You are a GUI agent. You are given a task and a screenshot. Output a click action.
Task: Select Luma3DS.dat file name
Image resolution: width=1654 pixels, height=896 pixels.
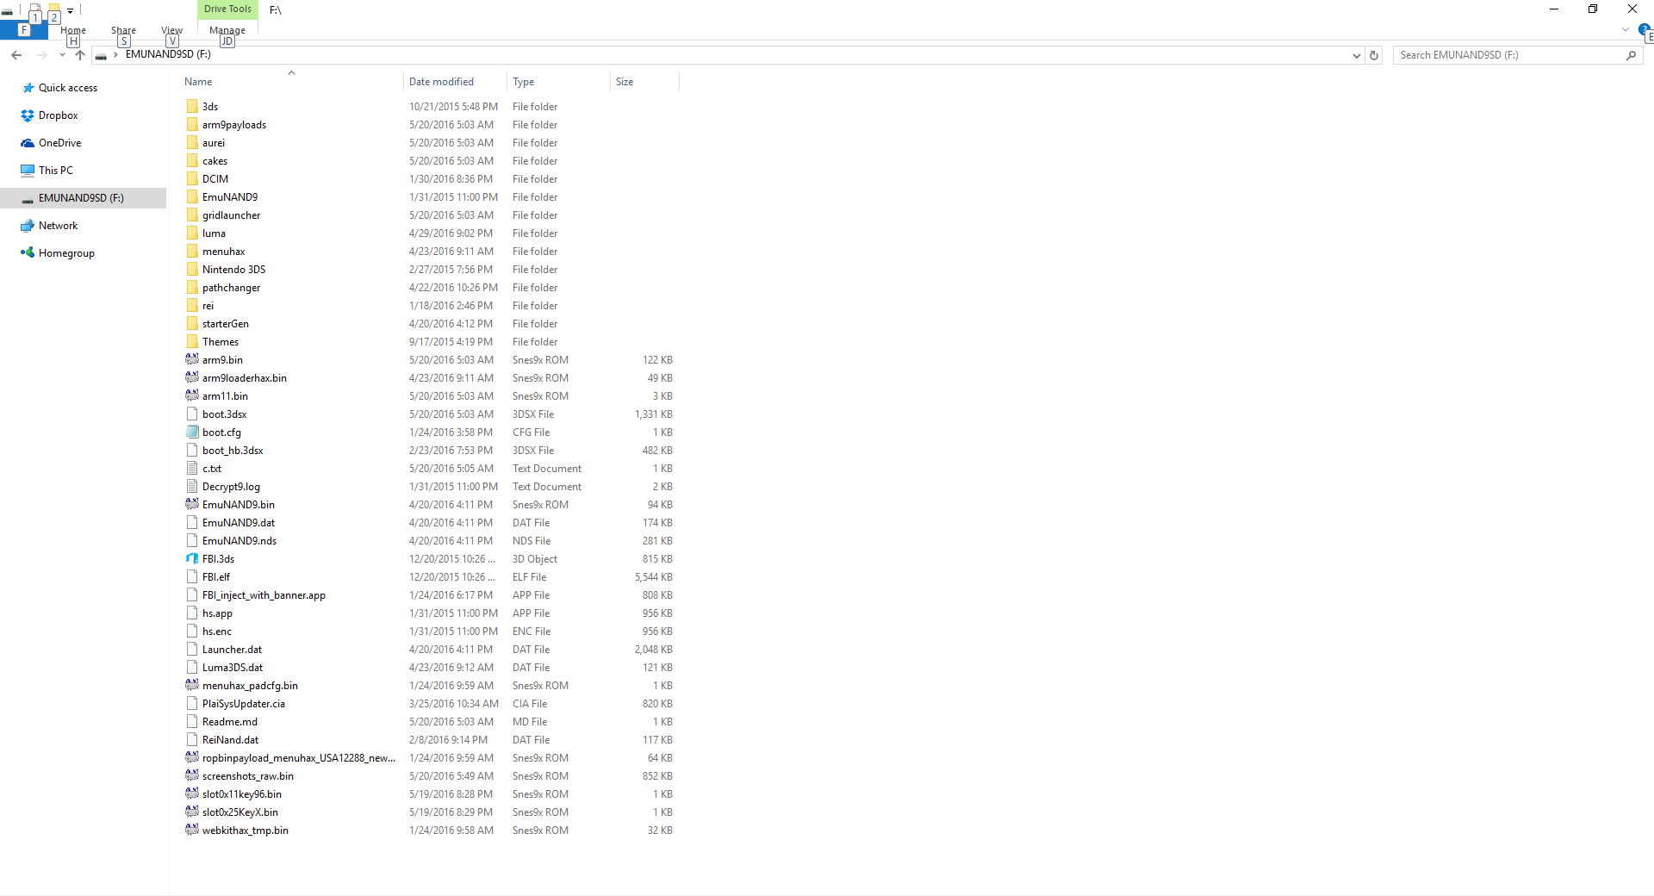[233, 668]
